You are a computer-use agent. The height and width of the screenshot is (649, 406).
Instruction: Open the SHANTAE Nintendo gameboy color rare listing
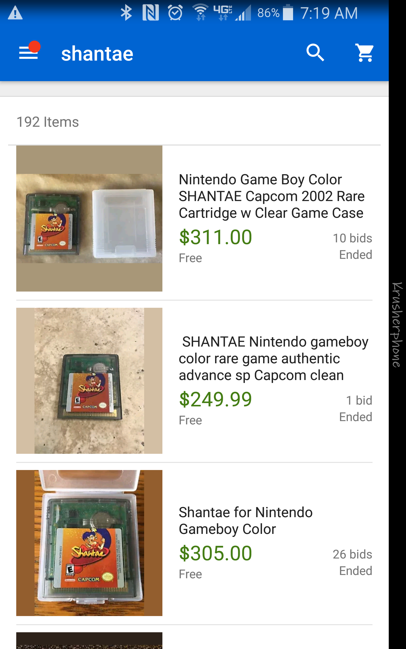click(x=273, y=358)
